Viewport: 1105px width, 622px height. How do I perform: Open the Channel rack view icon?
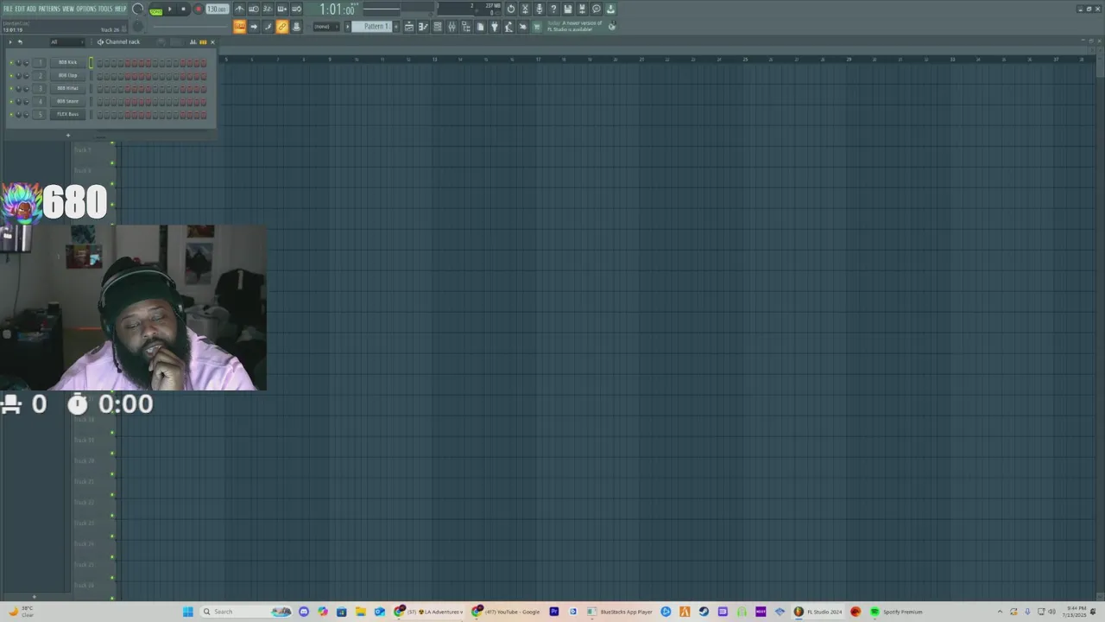[x=438, y=27]
